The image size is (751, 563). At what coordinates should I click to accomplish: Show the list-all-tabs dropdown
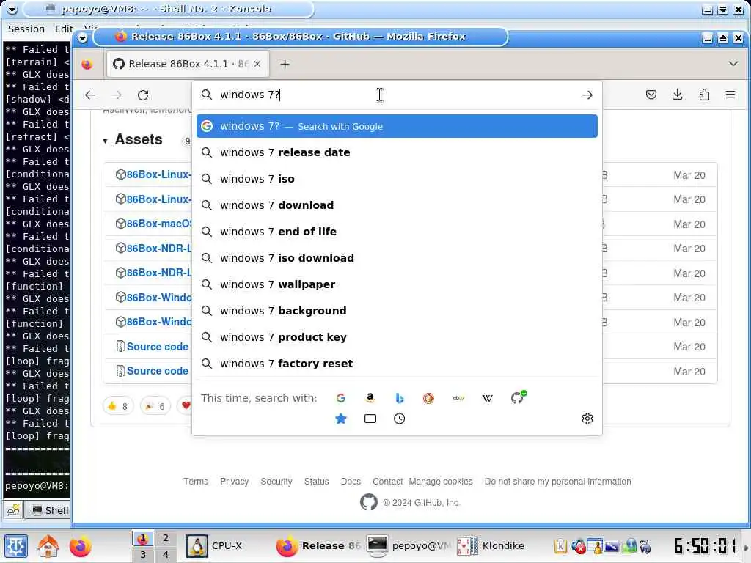[733, 63]
